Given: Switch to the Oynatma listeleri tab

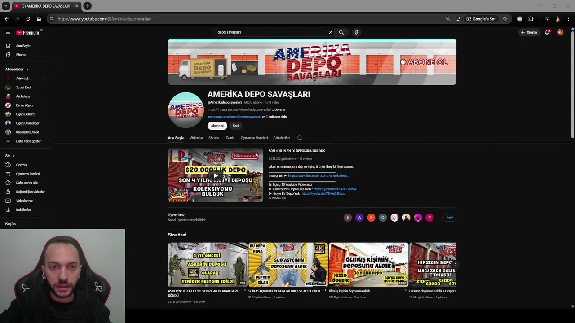Looking at the screenshot, I should click(x=254, y=138).
